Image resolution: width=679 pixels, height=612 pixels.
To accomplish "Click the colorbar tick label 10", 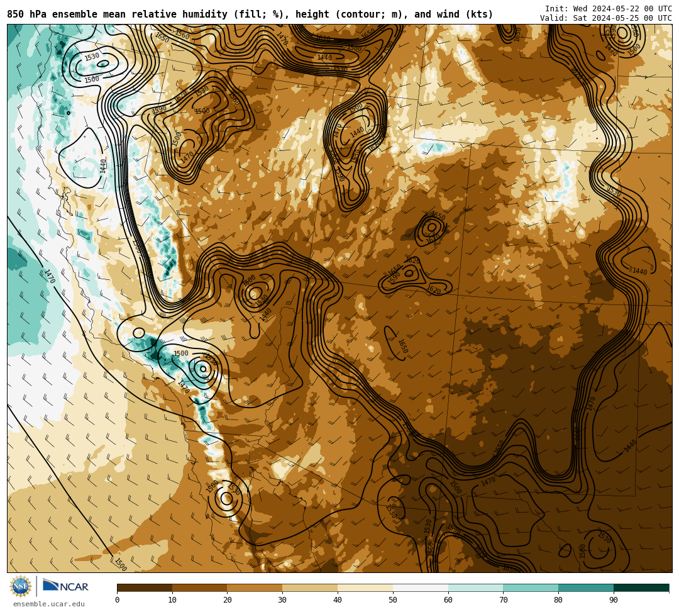I will pos(172,600).
